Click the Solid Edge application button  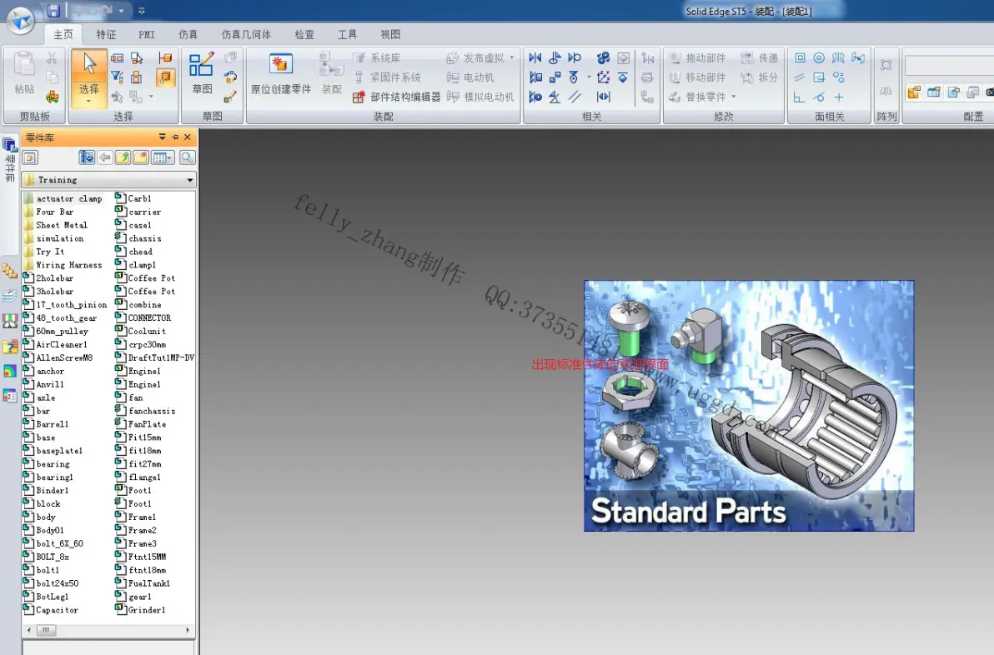coord(20,20)
